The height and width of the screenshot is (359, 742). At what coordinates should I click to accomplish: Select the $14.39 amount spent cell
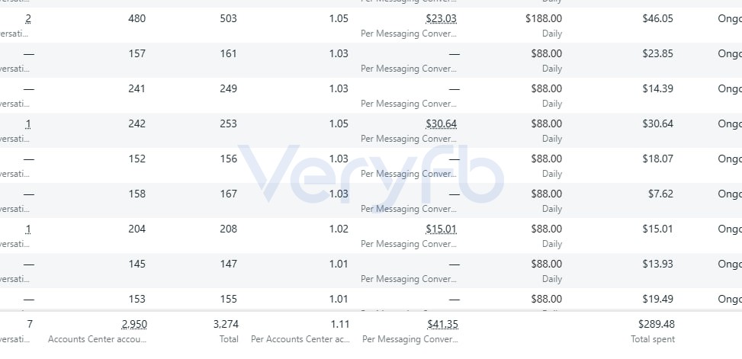point(658,89)
